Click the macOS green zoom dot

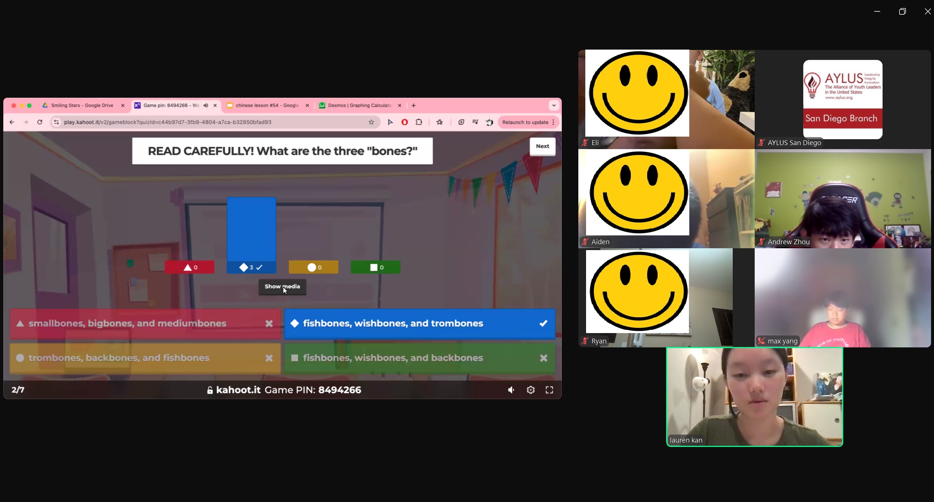(29, 105)
